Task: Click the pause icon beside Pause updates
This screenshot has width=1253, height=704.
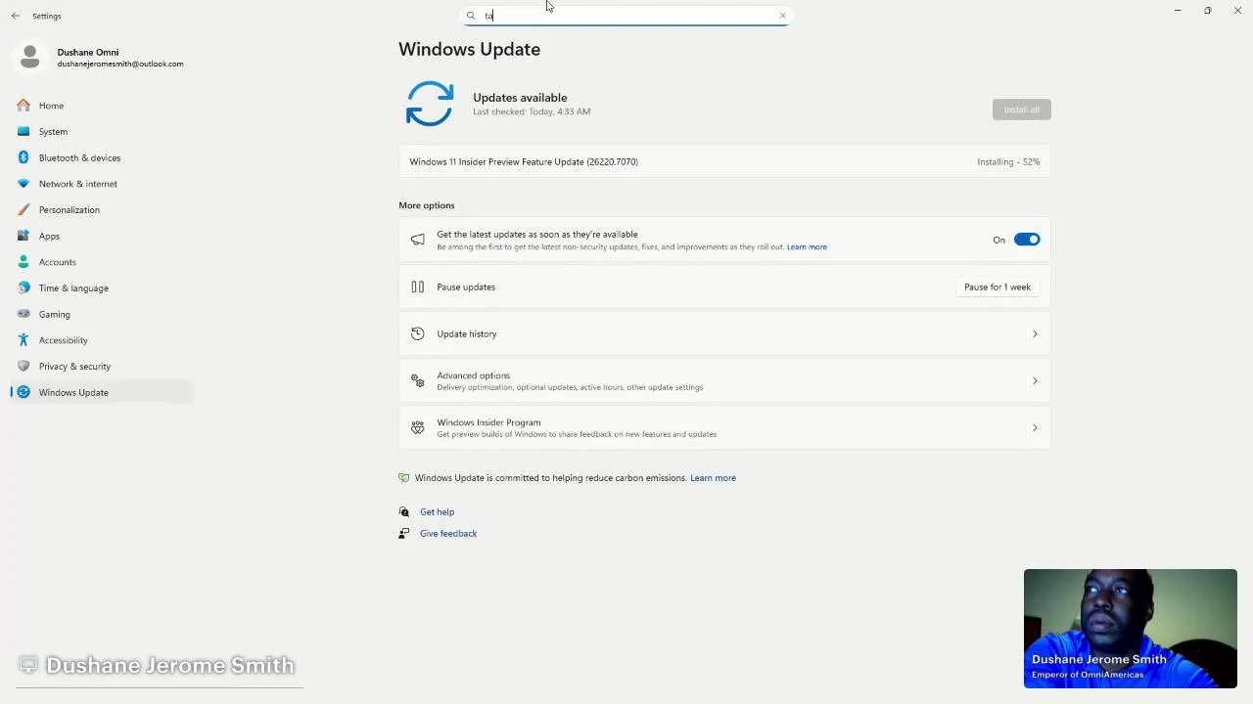Action: (418, 286)
